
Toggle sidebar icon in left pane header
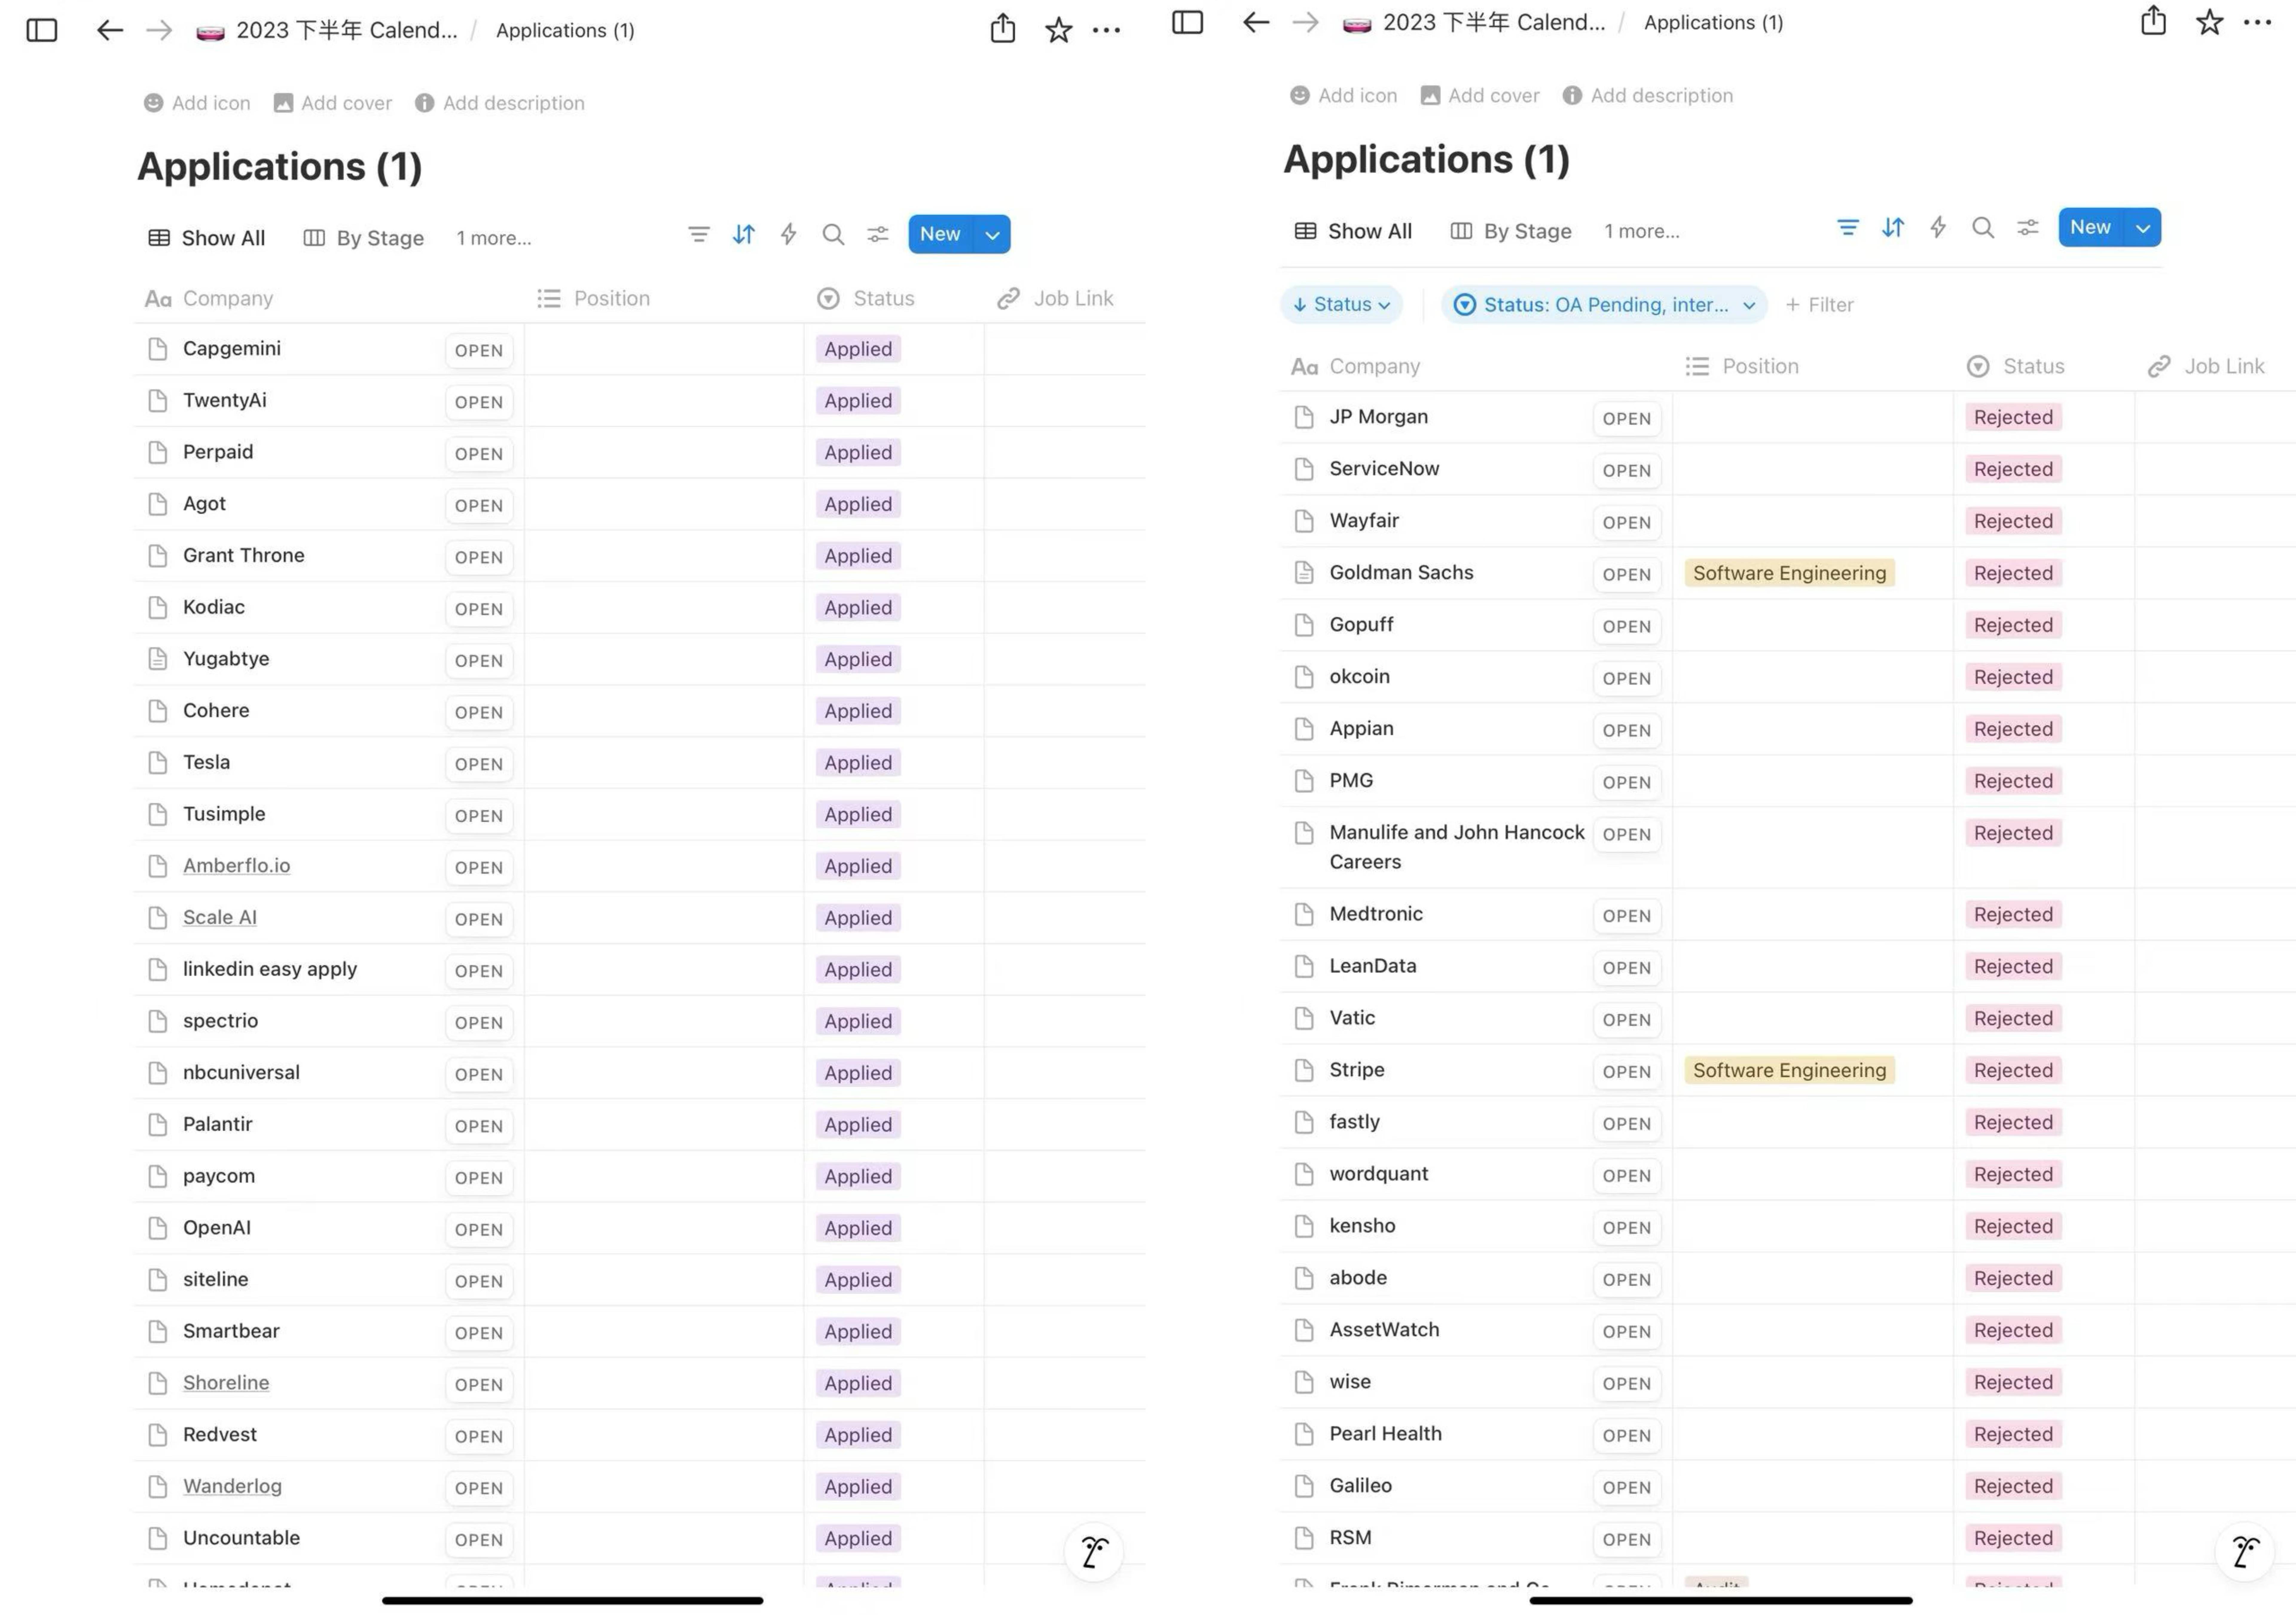(x=42, y=30)
